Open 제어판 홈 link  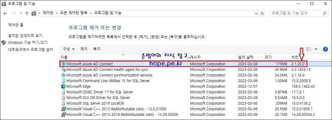[x=16, y=25]
